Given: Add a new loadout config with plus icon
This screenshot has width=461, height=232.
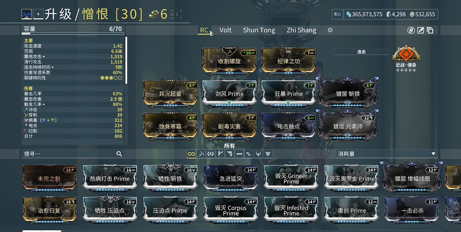Looking at the screenshot, I should click(x=330, y=30).
